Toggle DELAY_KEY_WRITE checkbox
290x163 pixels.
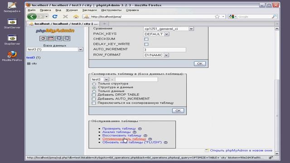tap(146, 44)
